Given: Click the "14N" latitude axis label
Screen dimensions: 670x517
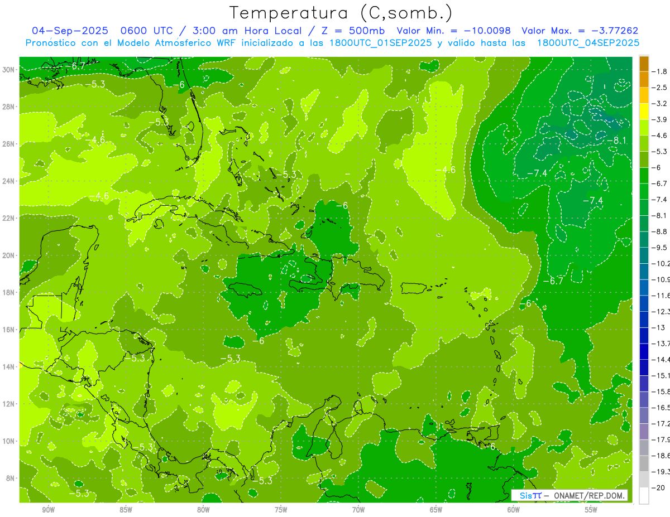Looking at the screenshot, I should pos(9,366).
